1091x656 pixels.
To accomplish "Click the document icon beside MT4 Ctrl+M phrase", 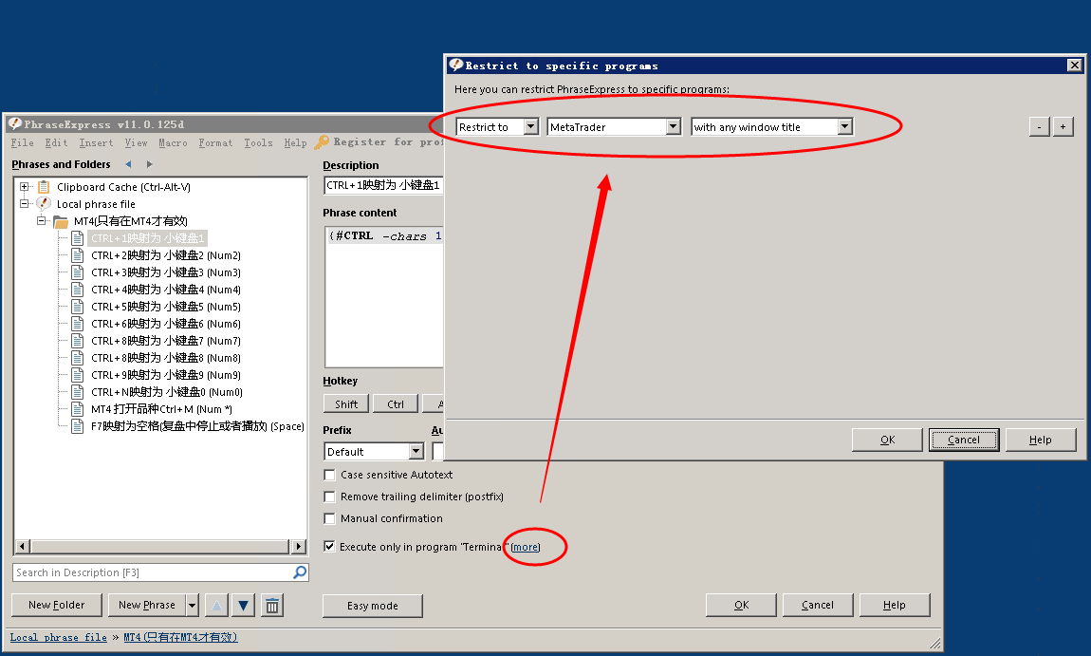I will pos(78,409).
